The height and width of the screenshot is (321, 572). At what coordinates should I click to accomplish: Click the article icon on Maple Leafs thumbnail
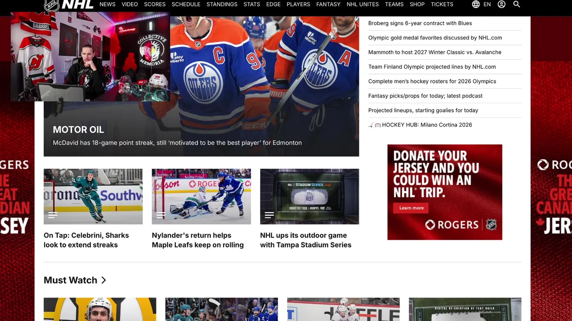coord(161,215)
